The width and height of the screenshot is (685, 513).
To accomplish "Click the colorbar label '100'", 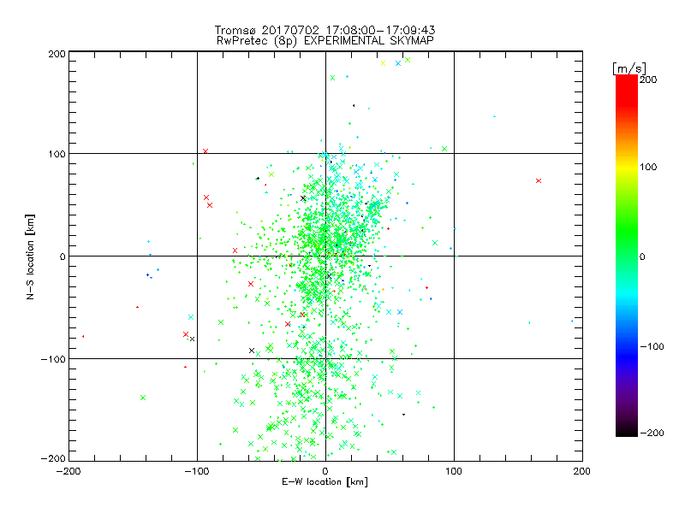I will pos(648,167).
